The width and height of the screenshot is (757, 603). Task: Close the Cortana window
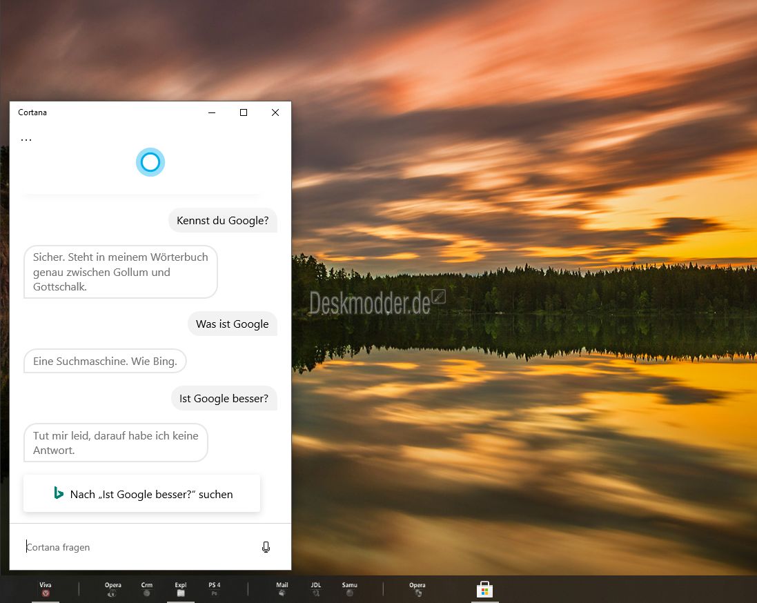[275, 112]
